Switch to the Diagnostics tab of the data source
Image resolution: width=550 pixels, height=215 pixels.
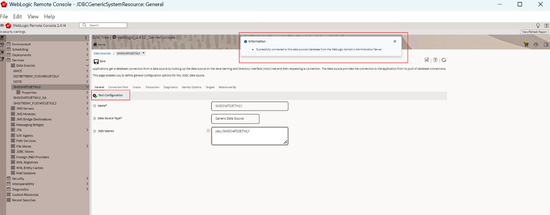tap(171, 87)
